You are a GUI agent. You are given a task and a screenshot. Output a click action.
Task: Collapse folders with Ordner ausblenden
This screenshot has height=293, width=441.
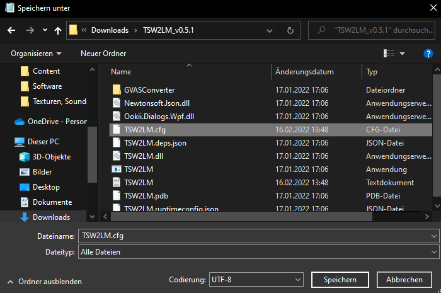44,282
